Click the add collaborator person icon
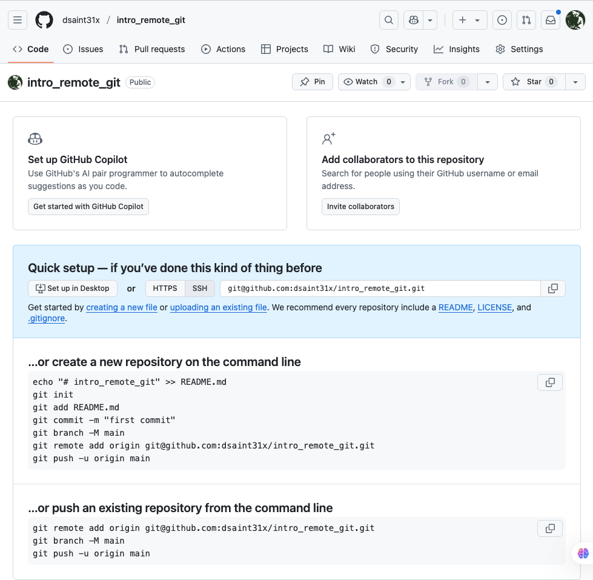The height and width of the screenshot is (580, 593). pos(329,138)
